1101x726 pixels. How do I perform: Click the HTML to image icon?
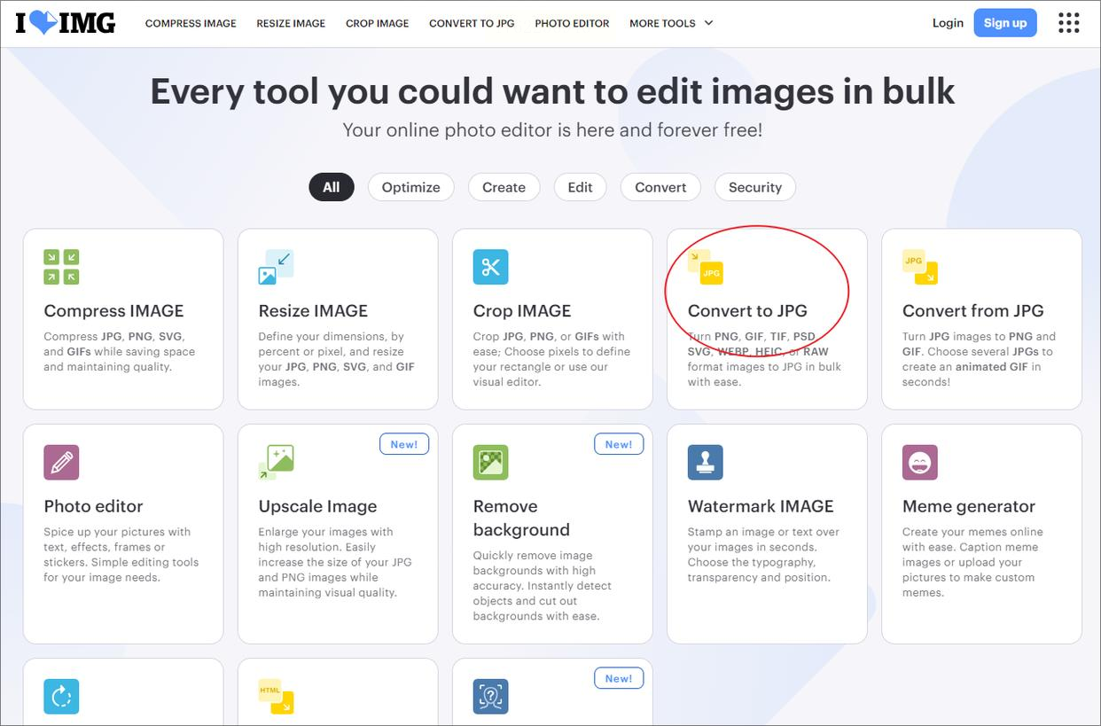pyautogui.click(x=276, y=697)
